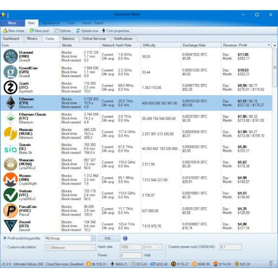The width and height of the screenshot is (278, 278).
Task: Click the Siacoin (SC) sia logo
Action: pos(10,150)
